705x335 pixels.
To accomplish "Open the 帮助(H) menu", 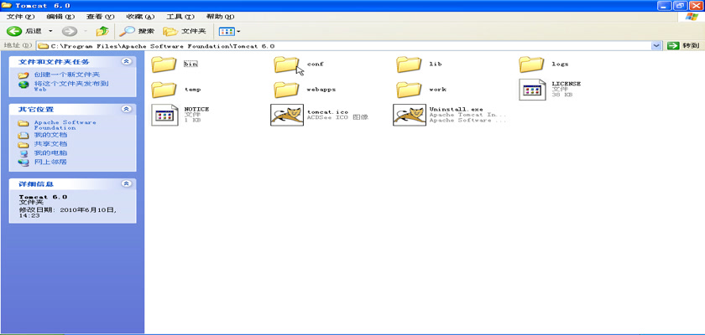I will (220, 17).
